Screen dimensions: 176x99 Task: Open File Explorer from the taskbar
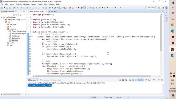[173, 19]
